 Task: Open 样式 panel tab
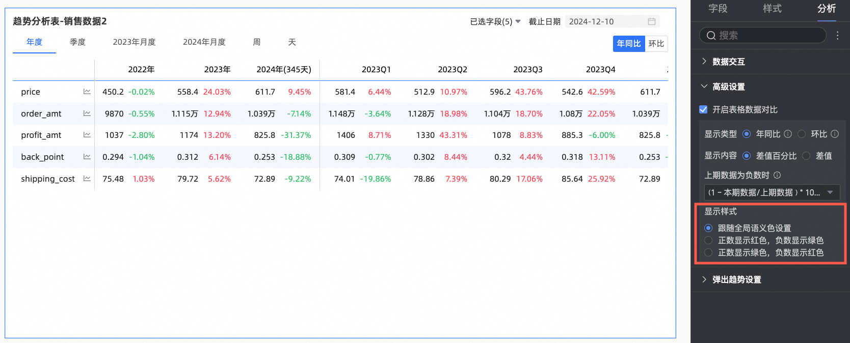pos(772,9)
